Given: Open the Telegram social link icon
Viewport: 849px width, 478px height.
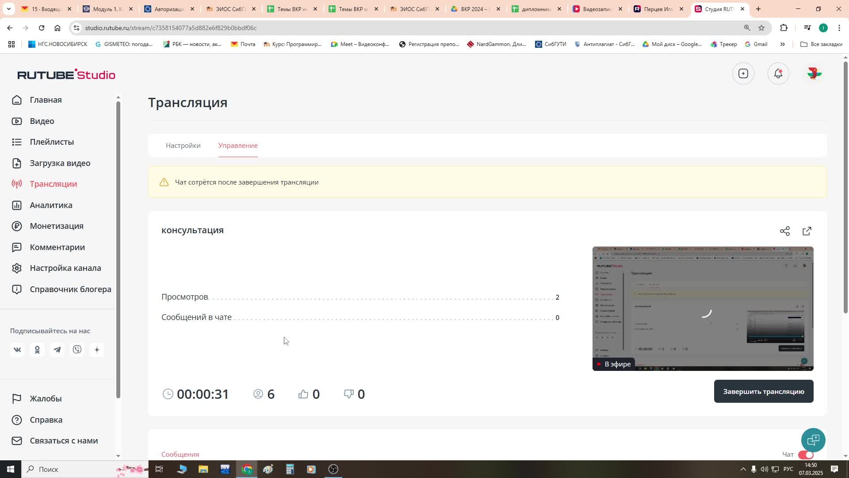Looking at the screenshot, I should click(57, 350).
